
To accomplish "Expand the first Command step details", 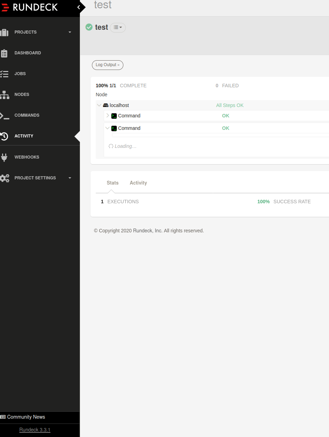I will [x=107, y=115].
